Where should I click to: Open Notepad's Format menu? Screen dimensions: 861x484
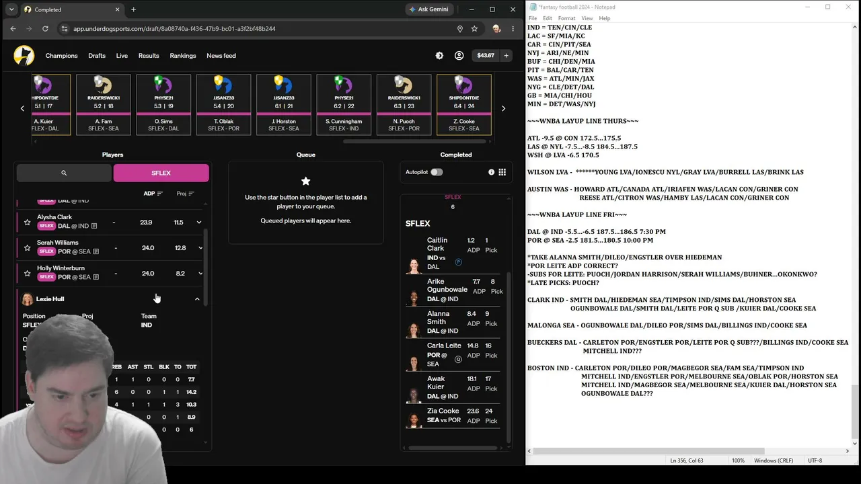566,18
